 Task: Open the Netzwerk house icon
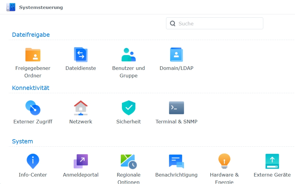pos(81,108)
